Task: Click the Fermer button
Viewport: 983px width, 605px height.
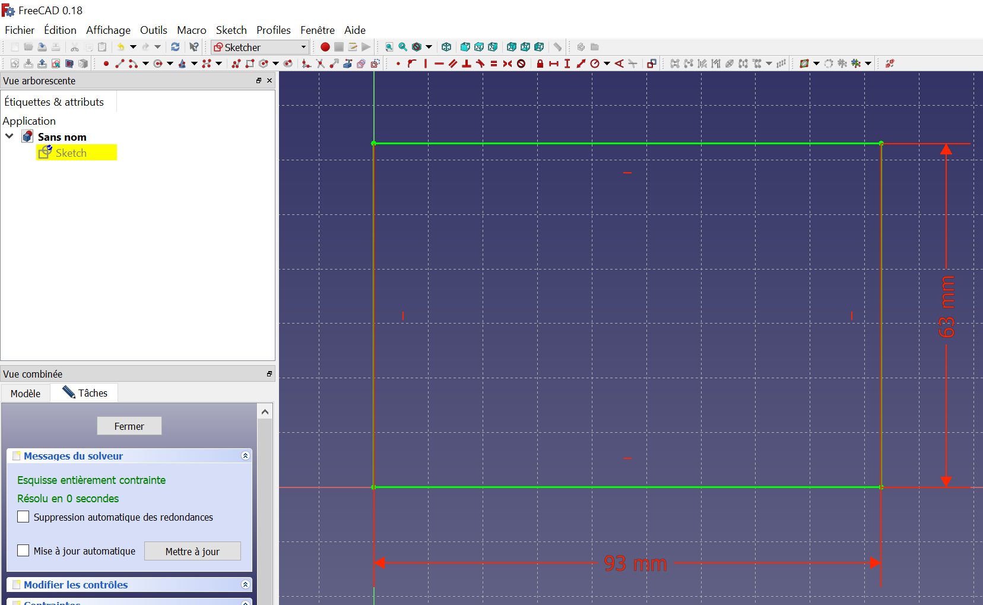Action: point(129,426)
